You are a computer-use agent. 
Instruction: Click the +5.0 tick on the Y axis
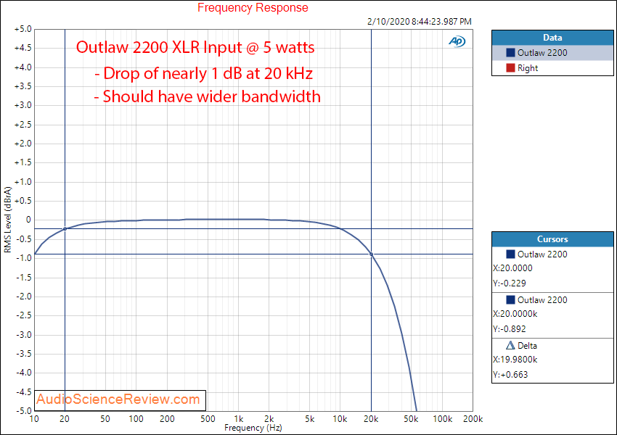[x=23, y=29]
